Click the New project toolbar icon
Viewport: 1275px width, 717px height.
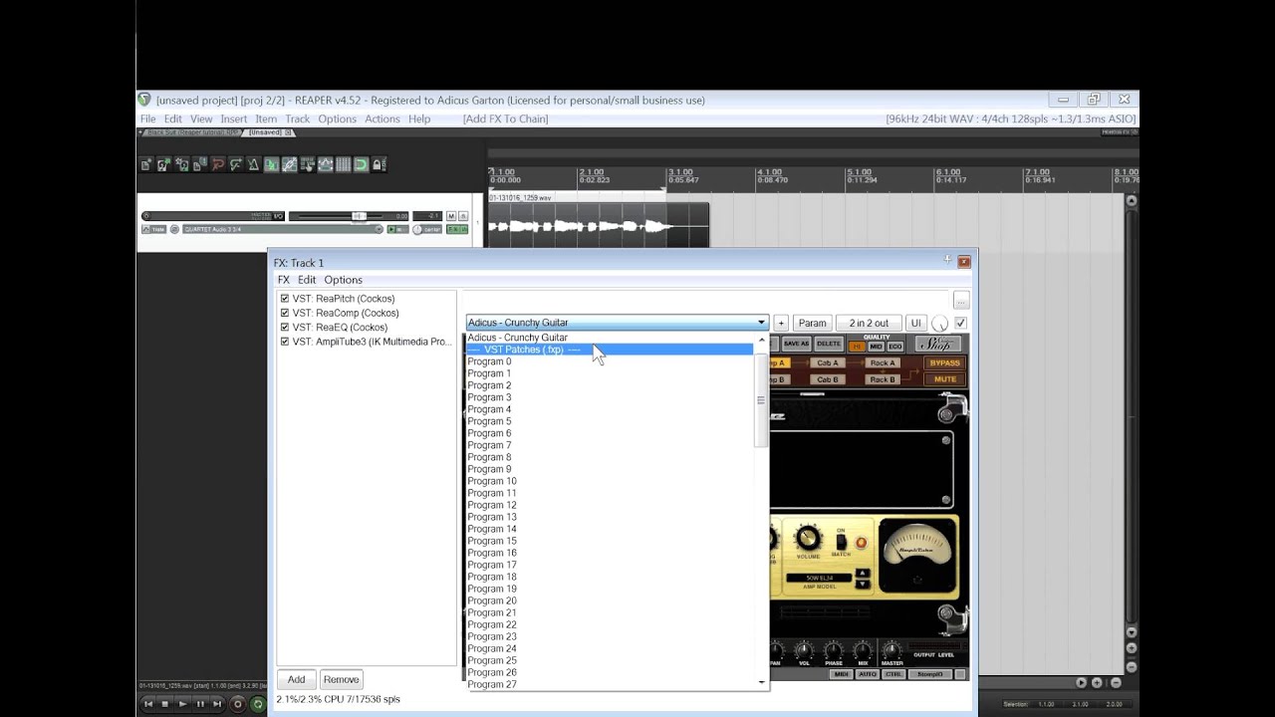coord(145,164)
